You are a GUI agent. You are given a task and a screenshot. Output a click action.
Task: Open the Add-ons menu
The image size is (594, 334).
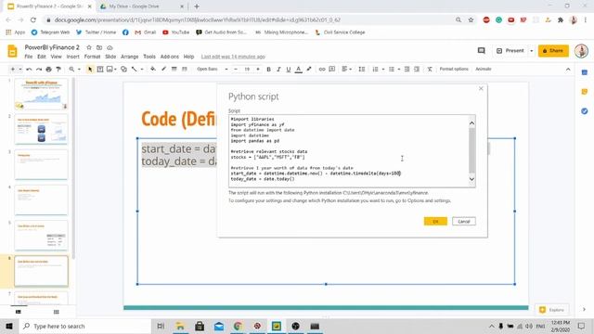(x=169, y=57)
